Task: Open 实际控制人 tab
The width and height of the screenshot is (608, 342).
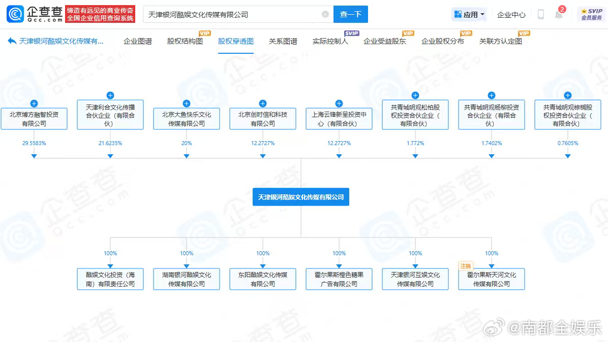Action: click(330, 42)
